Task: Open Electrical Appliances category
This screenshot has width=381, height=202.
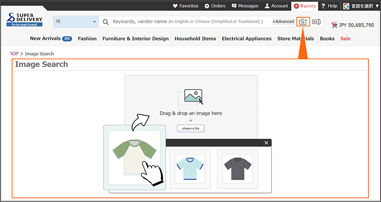Action: (247, 39)
